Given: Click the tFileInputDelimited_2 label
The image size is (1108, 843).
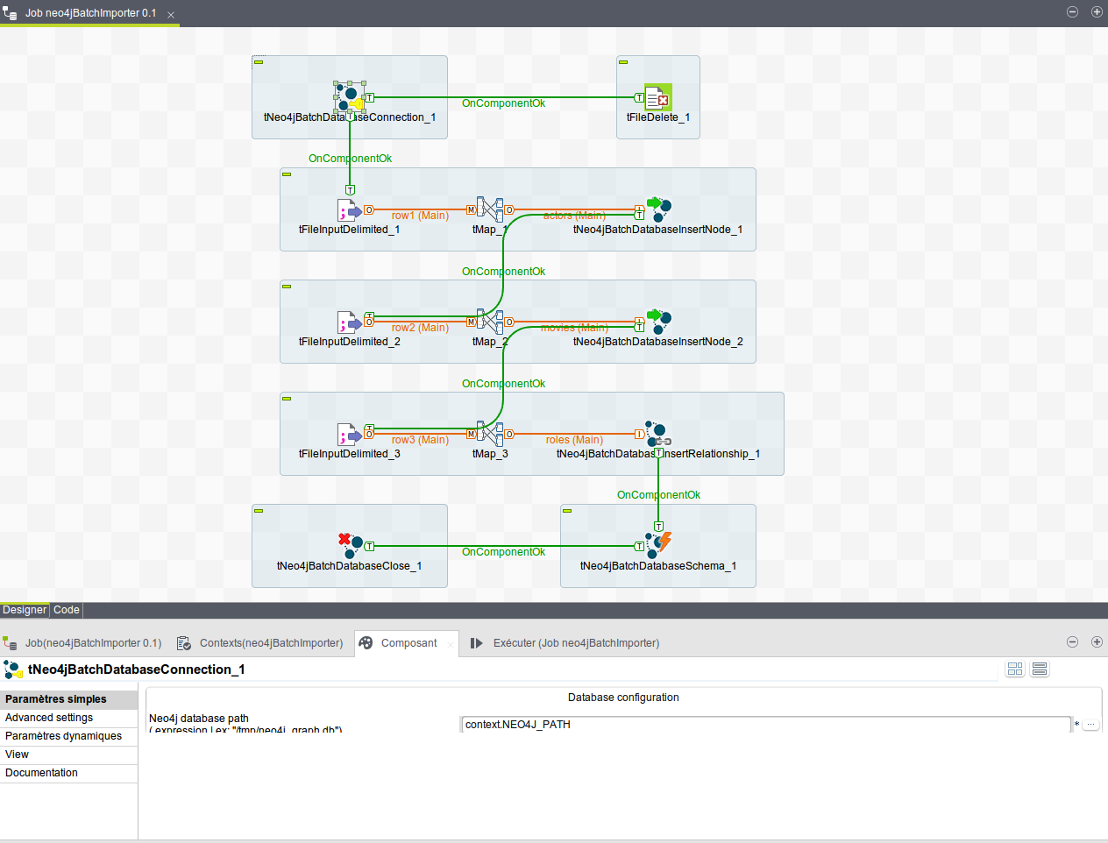Looking at the screenshot, I should click(x=350, y=342).
